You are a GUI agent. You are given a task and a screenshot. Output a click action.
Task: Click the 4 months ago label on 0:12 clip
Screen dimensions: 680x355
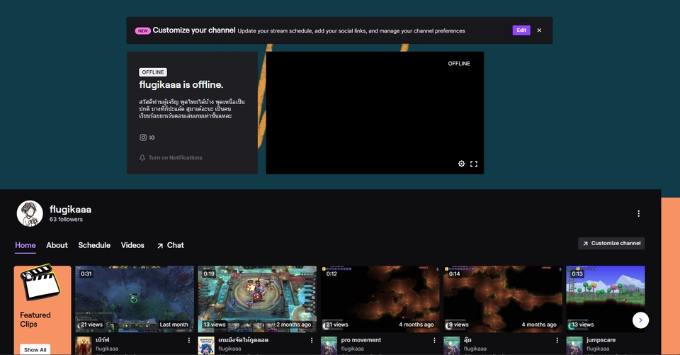[416, 325]
